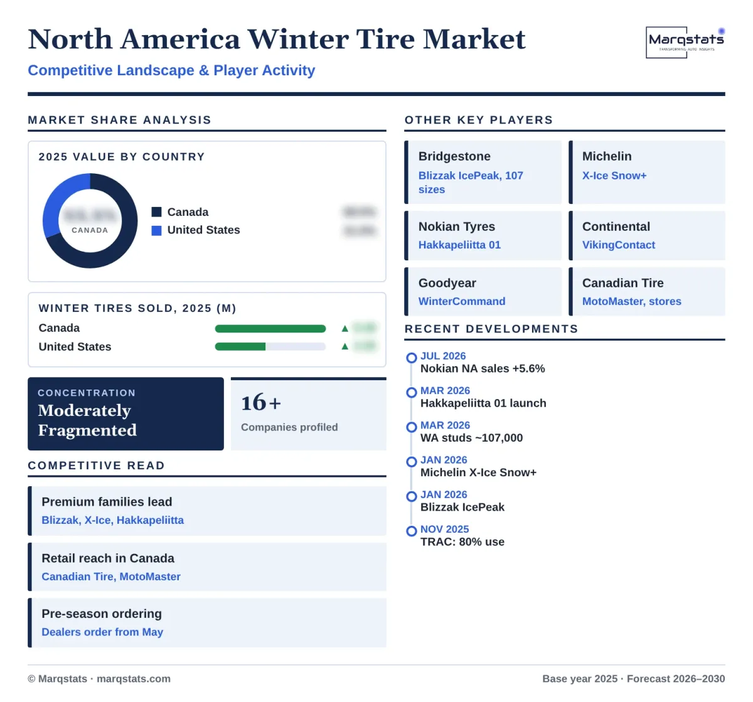The height and width of the screenshot is (702, 753).
Task: Open the Pre-season ordering card
Action: coord(207,623)
